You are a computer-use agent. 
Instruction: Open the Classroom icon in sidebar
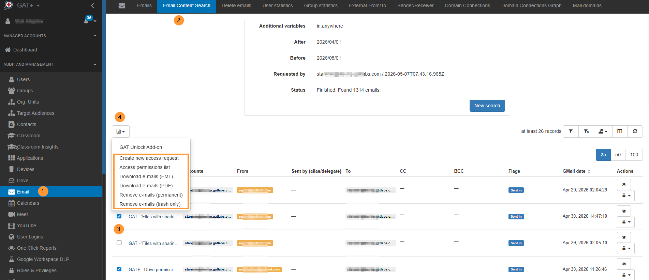click(12, 136)
